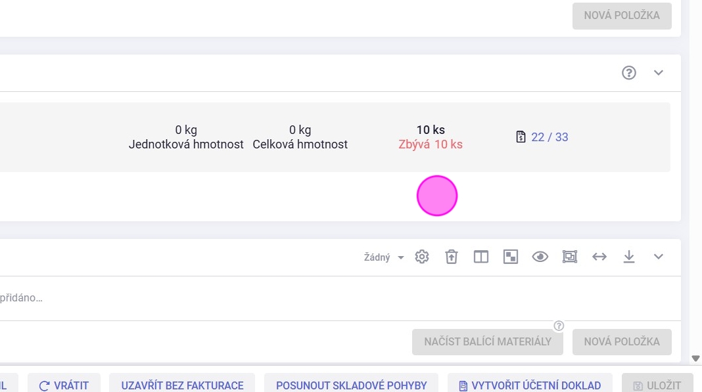Click Vytvořit účetní doklad button

(530, 385)
